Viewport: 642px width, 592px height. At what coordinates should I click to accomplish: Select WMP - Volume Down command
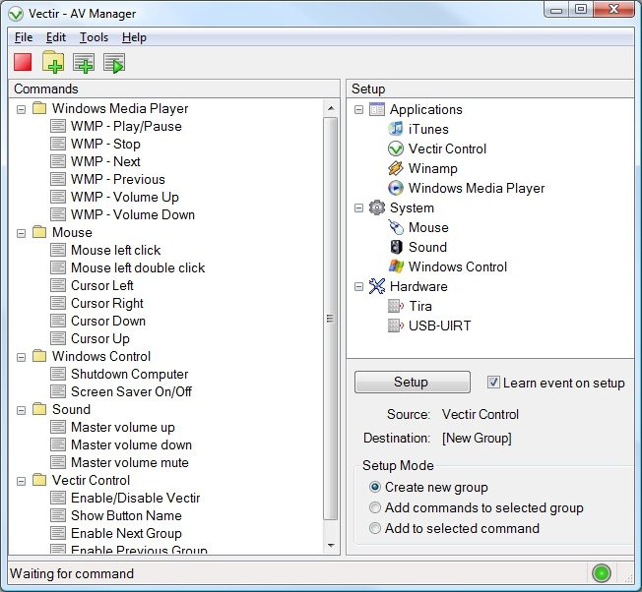pos(133,214)
